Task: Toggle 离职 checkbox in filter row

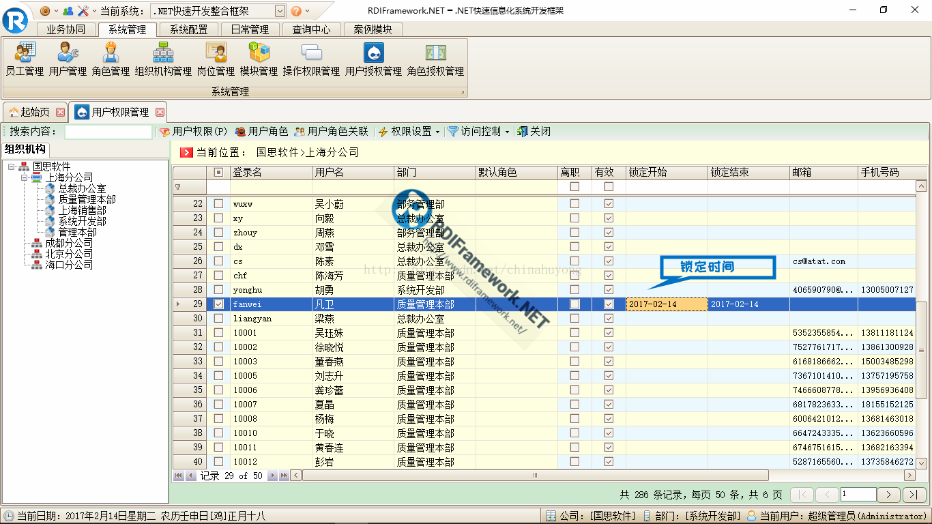Action: (x=574, y=187)
